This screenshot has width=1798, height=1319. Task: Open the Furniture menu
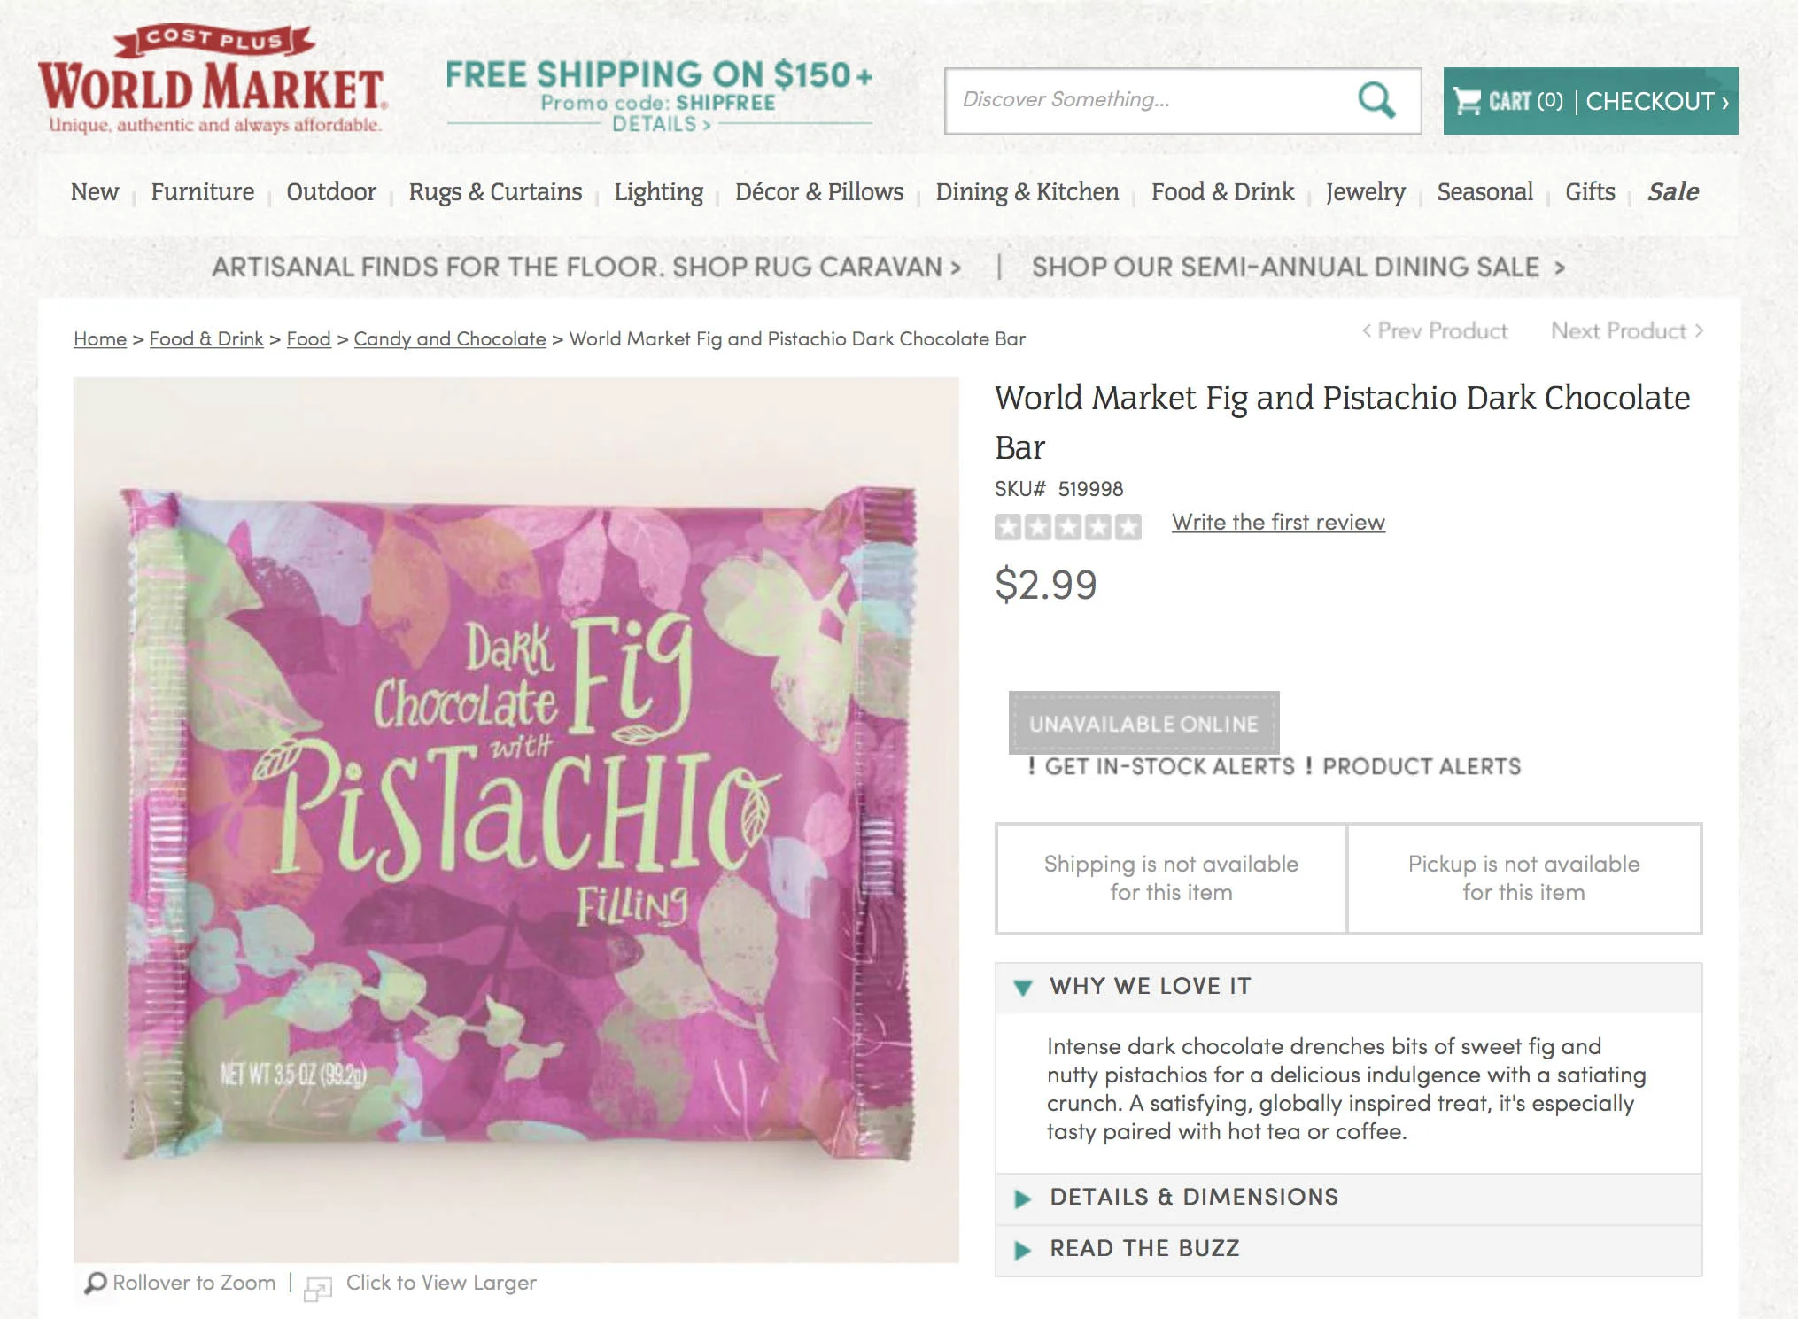tap(202, 192)
